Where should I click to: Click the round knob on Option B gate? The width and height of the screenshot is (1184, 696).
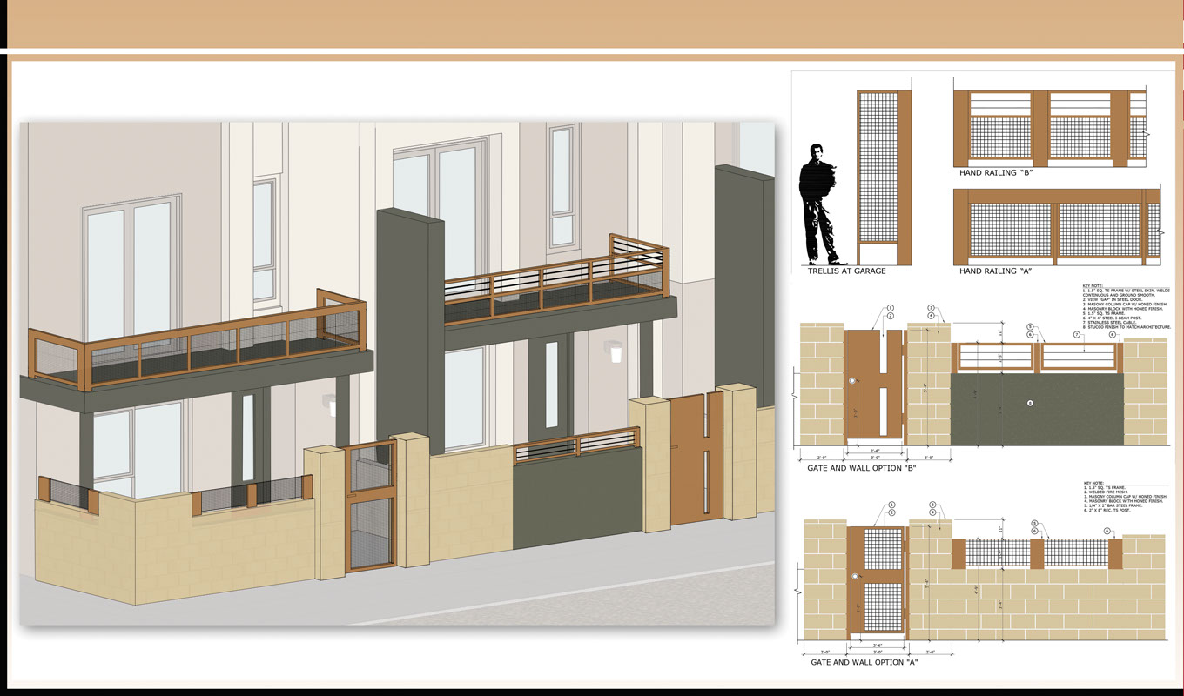click(x=852, y=381)
